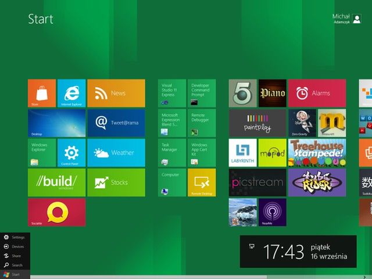
Task: Open the Settings charm
Action: point(15,237)
